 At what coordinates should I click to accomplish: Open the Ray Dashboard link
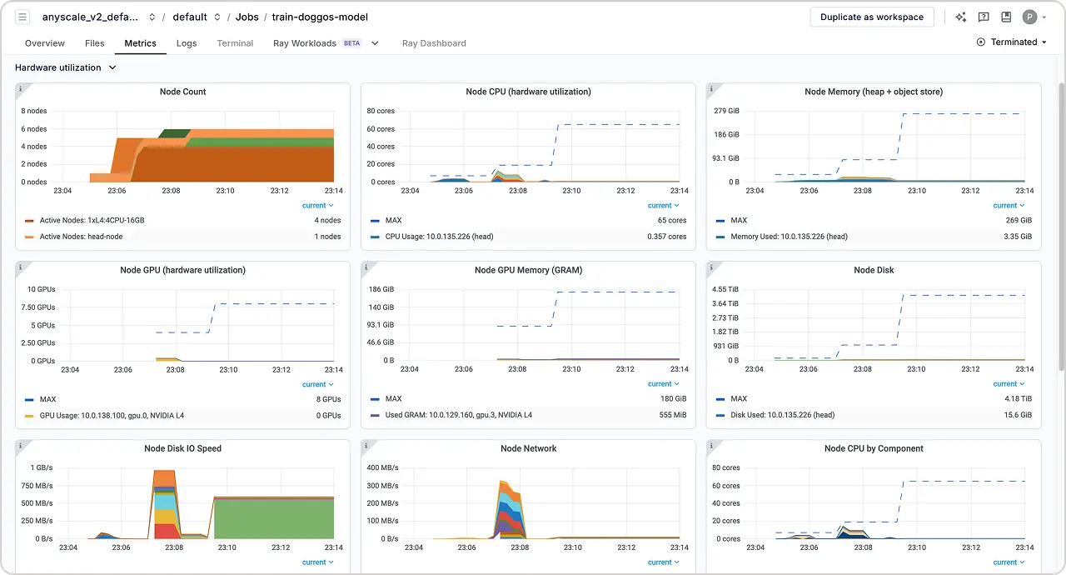click(434, 43)
